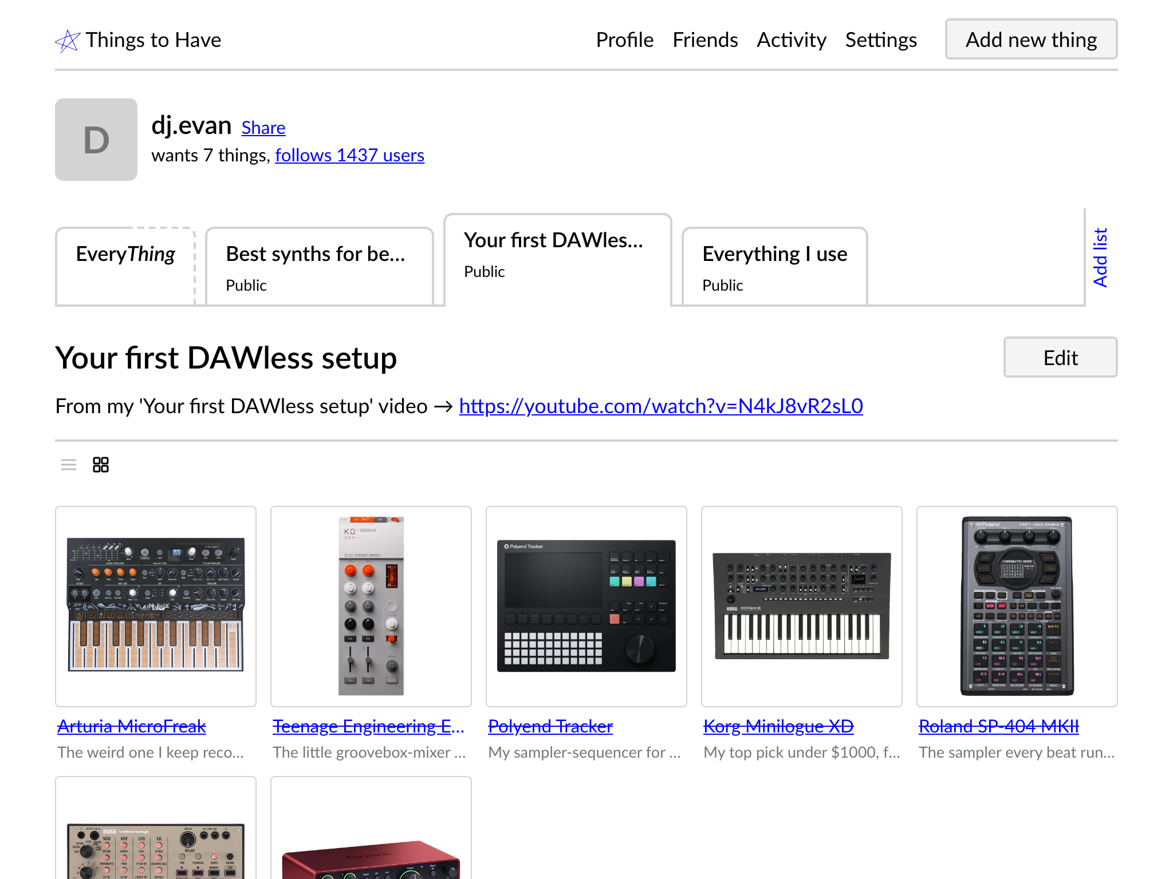Viewport: 1173px width, 879px height.
Task: Open the YouTube video link
Action: pos(661,406)
